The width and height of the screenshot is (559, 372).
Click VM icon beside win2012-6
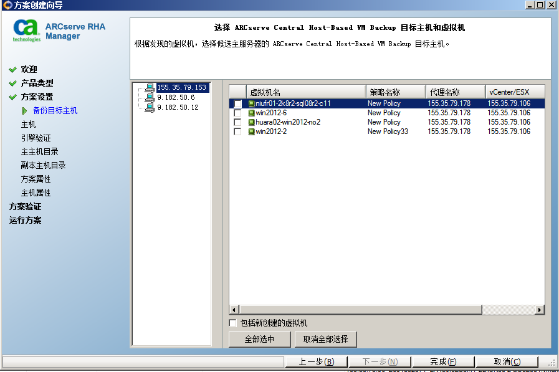click(x=251, y=113)
